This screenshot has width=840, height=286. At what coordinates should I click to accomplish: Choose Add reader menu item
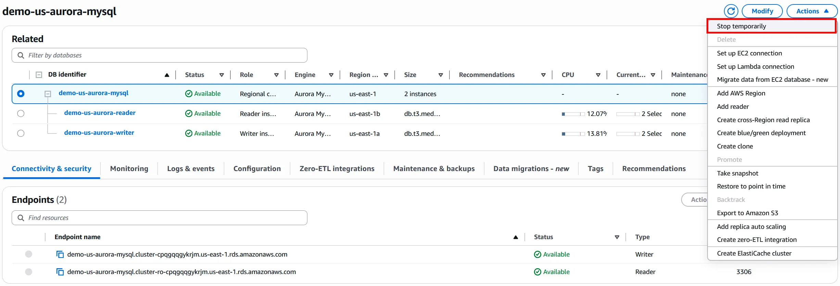(x=772, y=107)
